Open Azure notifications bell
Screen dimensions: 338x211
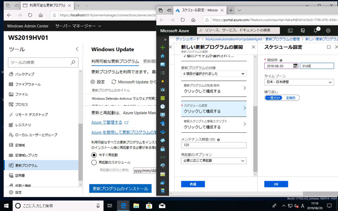click(316, 30)
